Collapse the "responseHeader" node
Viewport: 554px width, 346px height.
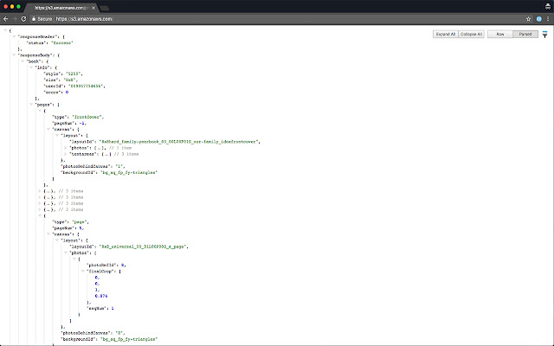pyautogui.click(x=12, y=39)
